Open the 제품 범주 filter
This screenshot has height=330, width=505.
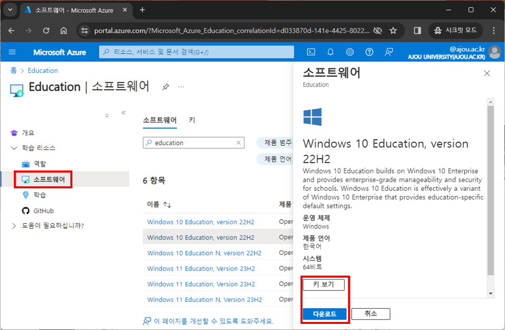(276, 143)
